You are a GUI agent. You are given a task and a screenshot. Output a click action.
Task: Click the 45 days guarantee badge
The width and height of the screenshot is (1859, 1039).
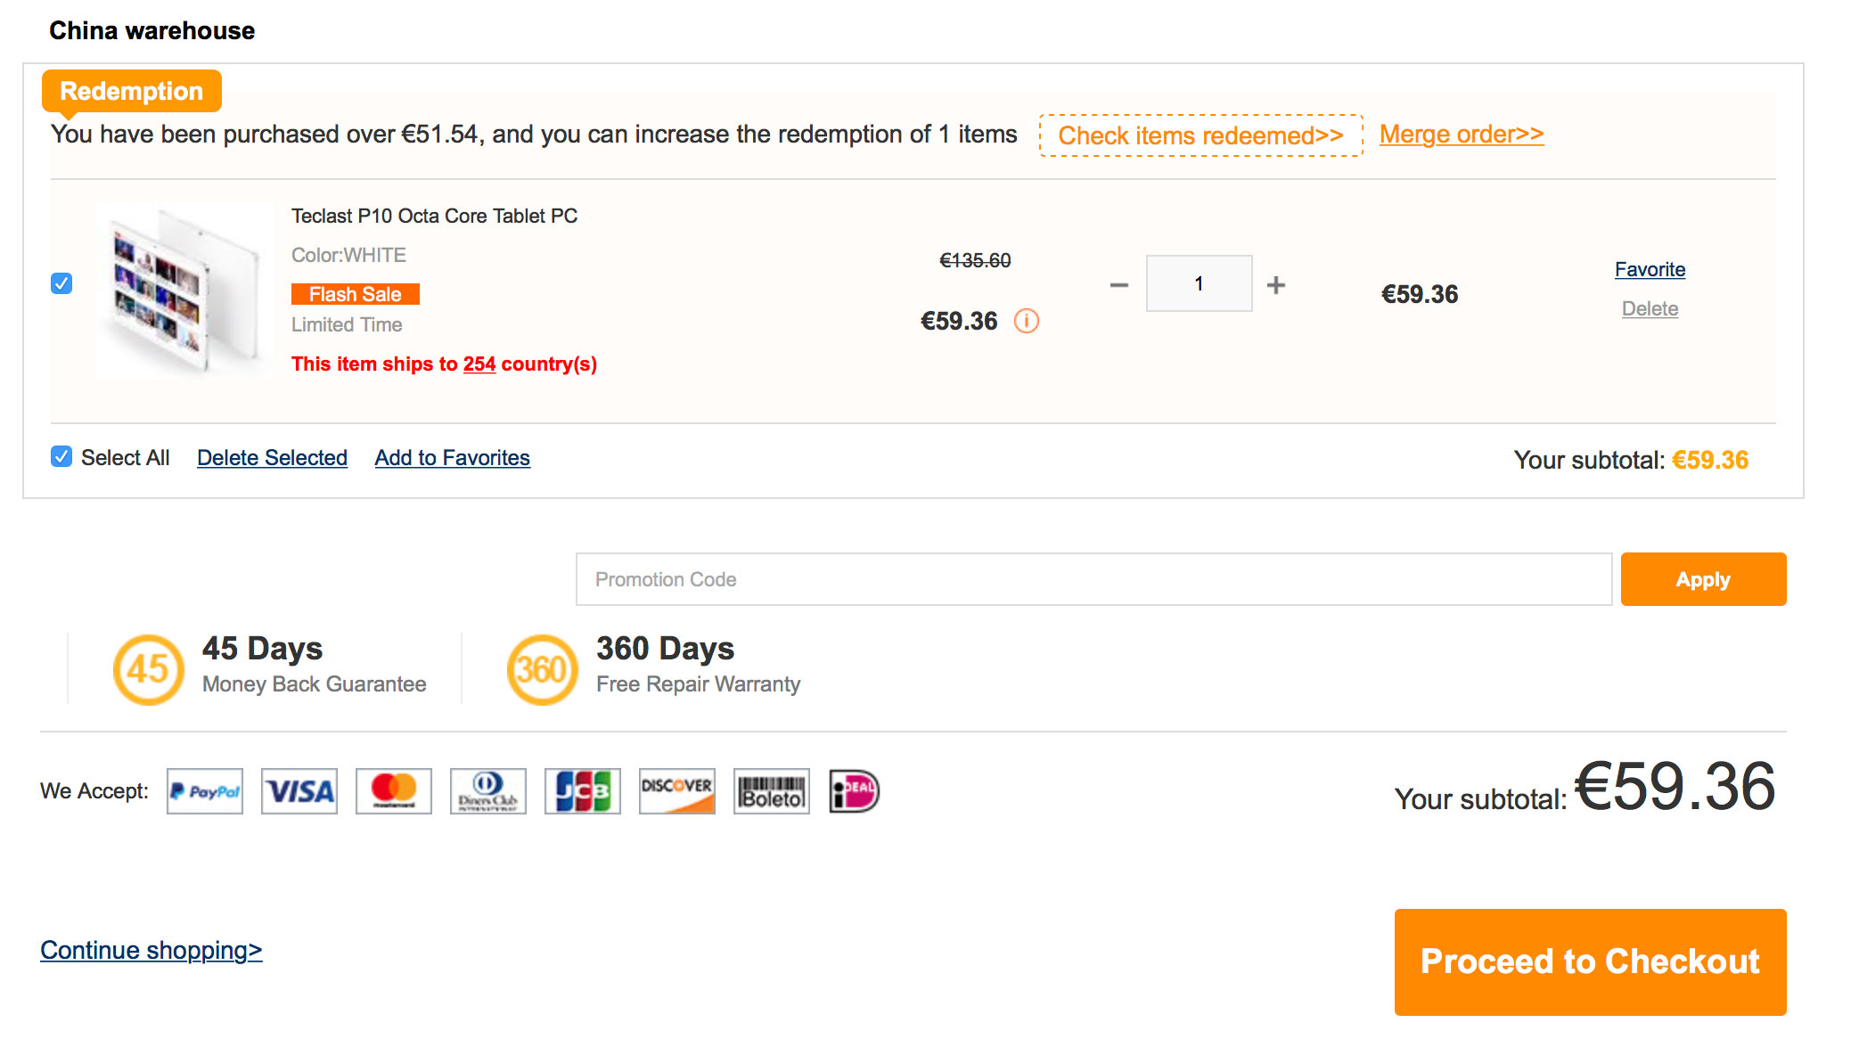coord(149,669)
